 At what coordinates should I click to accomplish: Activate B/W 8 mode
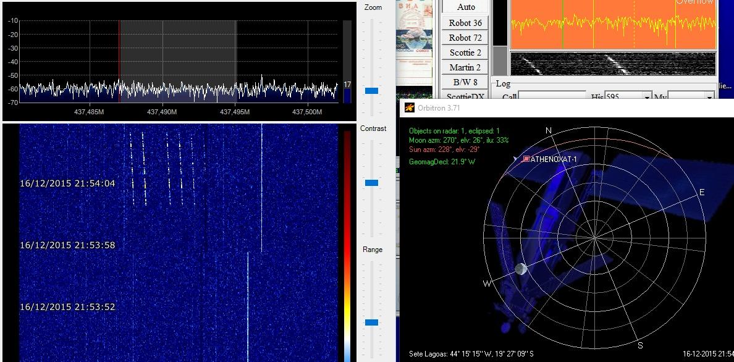(465, 82)
